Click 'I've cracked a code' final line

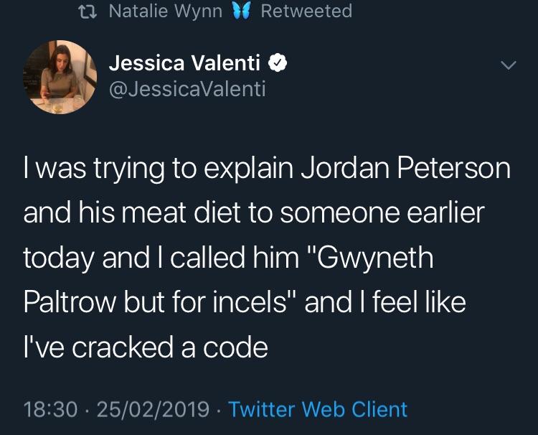tap(146, 347)
